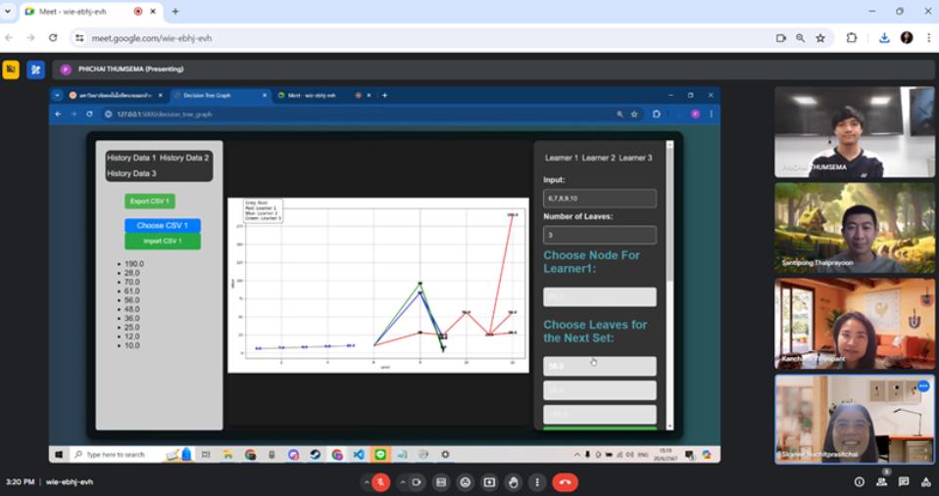Viewport: 939px width, 496px height.
Task: Open the Send a reaction emoji icon
Action: [x=465, y=482]
